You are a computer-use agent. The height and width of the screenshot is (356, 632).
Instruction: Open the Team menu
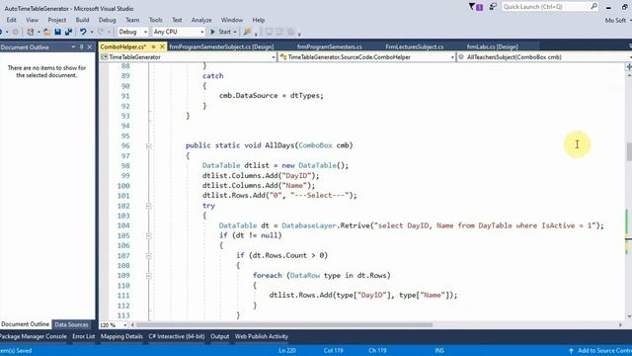click(132, 20)
